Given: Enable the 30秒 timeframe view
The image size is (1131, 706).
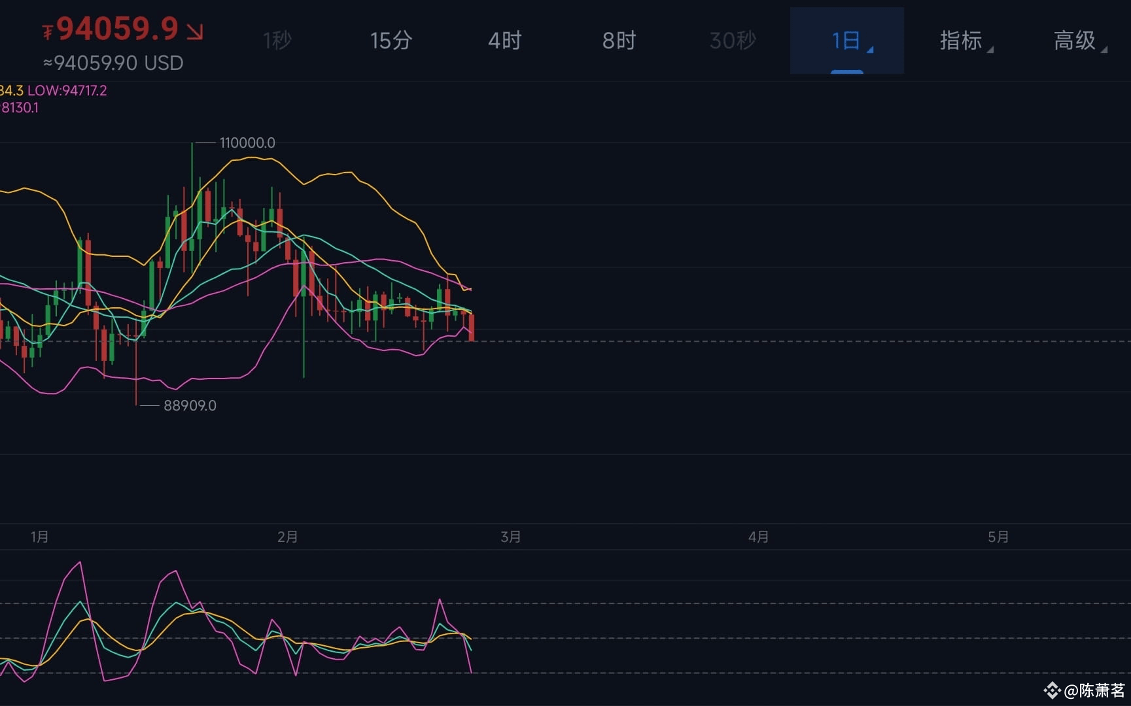Looking at the screenshot, I should (x=732, y=41).
